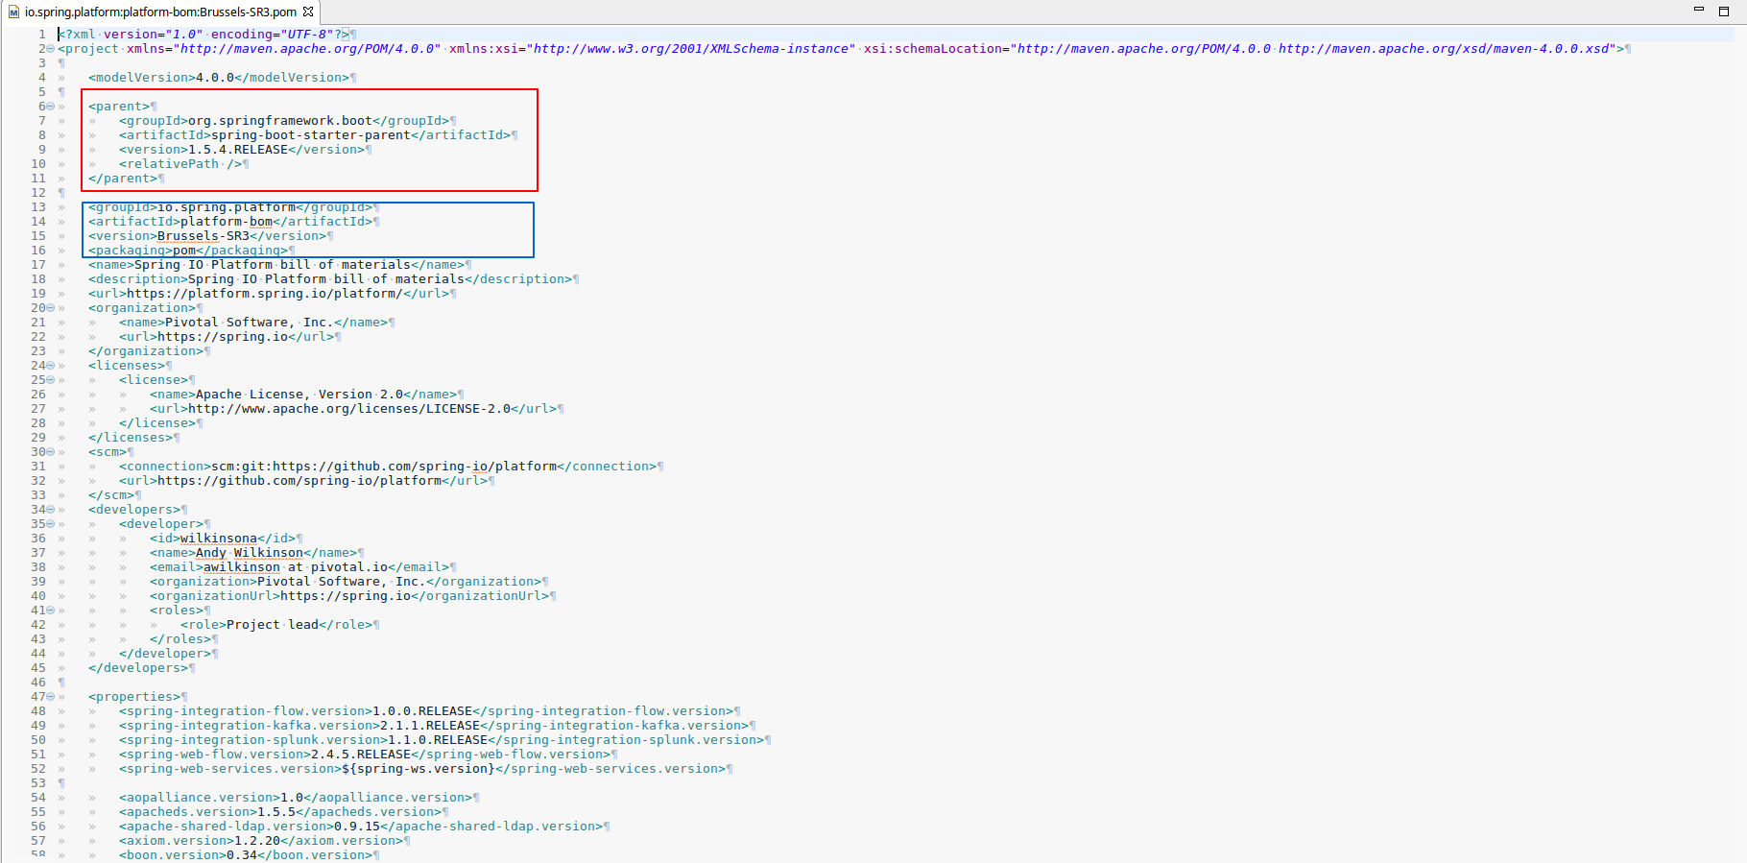Click the Project lead role line
Screen dimensions: 1747x863
[276, 625]
